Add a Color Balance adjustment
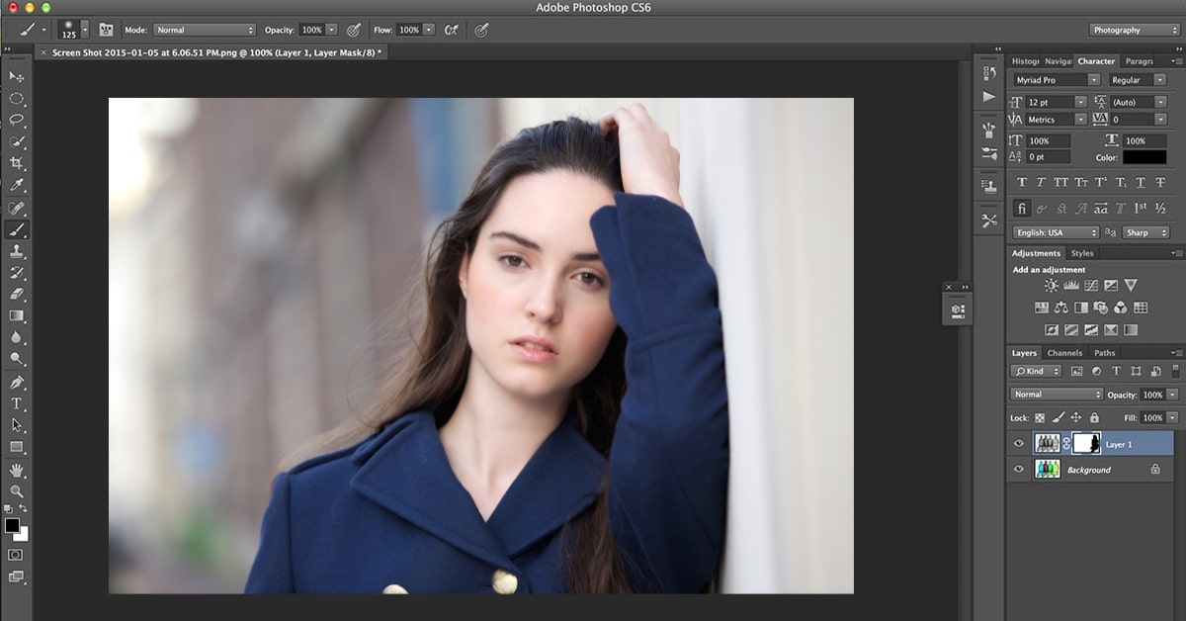The width and height of the screenshot is (1186, 621). coord(1060,308)
